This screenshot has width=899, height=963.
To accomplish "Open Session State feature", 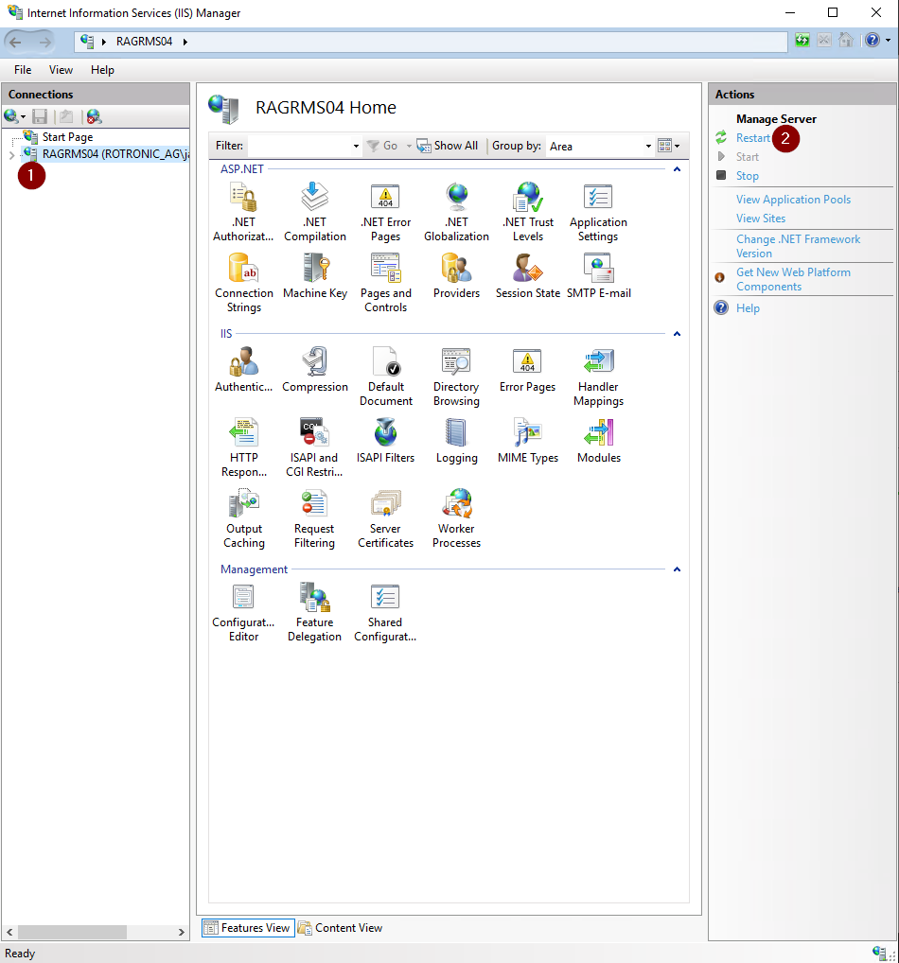I will [x=528, y=276].
